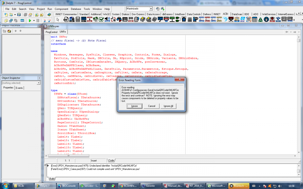
Task: Open the Gerente taskbar item
Action: pos(151,186)
